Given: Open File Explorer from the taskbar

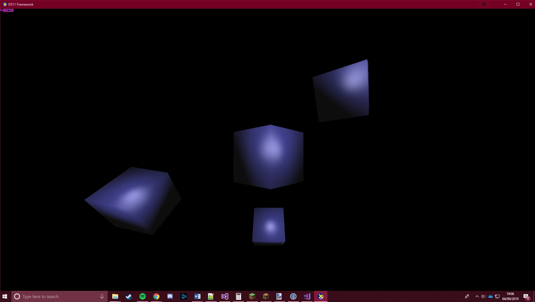Looking at the screenshot, I should point(115,296).
